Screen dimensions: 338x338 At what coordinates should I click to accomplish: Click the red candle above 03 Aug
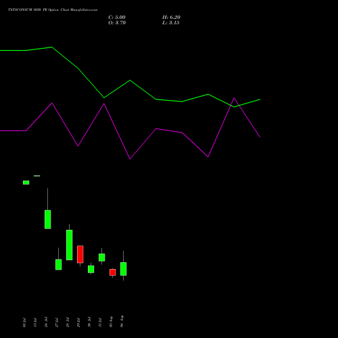(x=113, y=272)
